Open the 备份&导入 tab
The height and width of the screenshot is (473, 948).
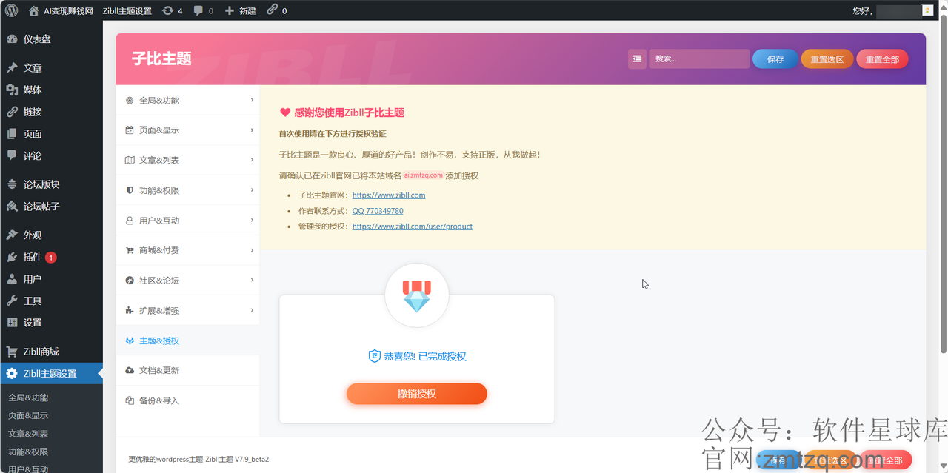187,400
